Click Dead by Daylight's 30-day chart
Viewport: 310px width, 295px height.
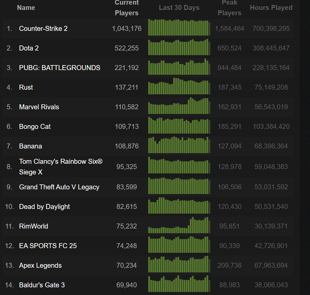(x=179, y=205)
